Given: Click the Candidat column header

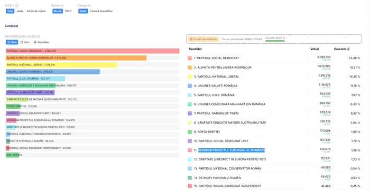Looking at the screenshot, I should coord(195,49).
